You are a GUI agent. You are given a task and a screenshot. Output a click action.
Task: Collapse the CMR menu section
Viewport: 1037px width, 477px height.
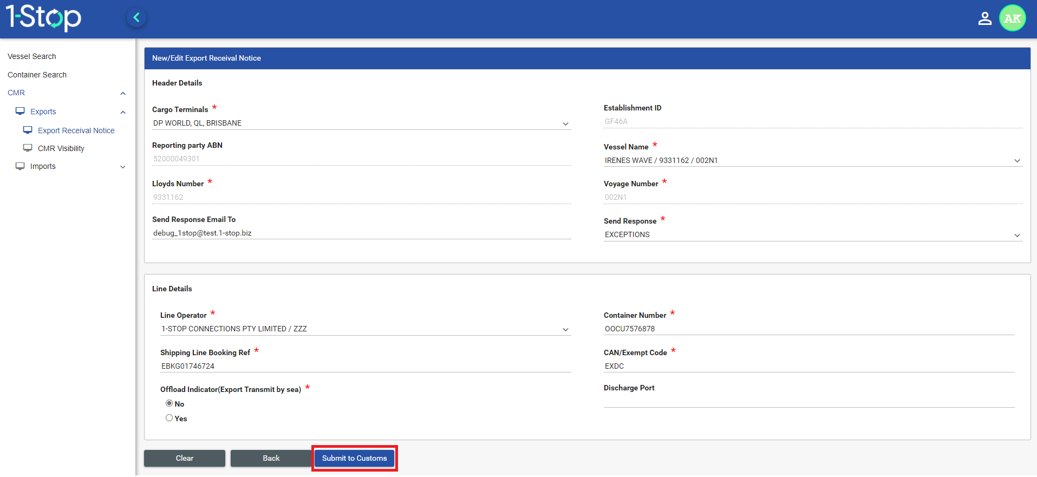[x=123, y=93]
